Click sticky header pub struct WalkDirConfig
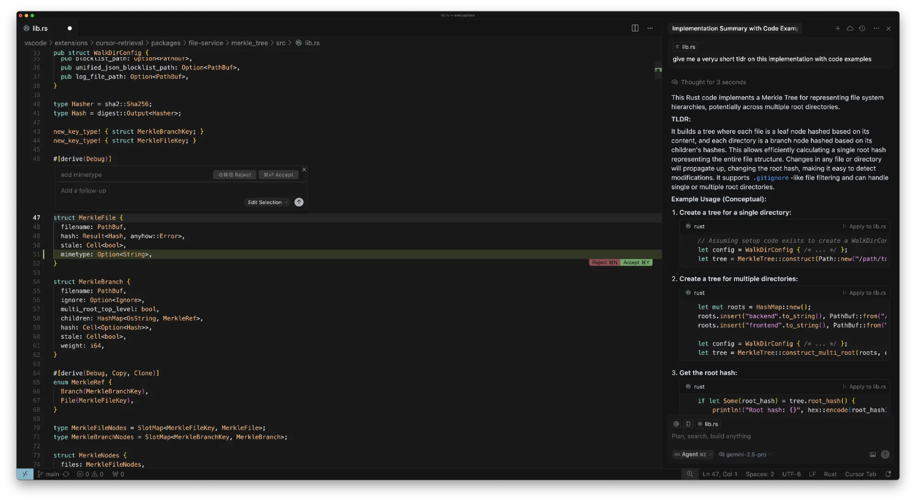Viewport: 916px width, 502px height. tap(101, 53)
